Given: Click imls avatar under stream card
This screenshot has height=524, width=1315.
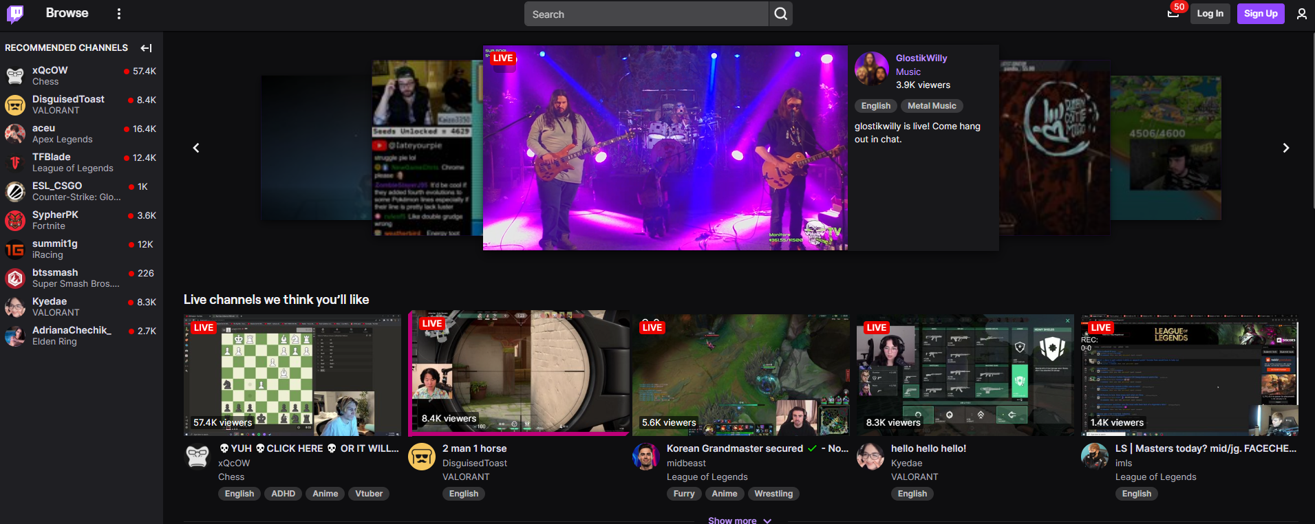Looking at the screenshot, I should pyautogui.click(x=1095, y=457).
